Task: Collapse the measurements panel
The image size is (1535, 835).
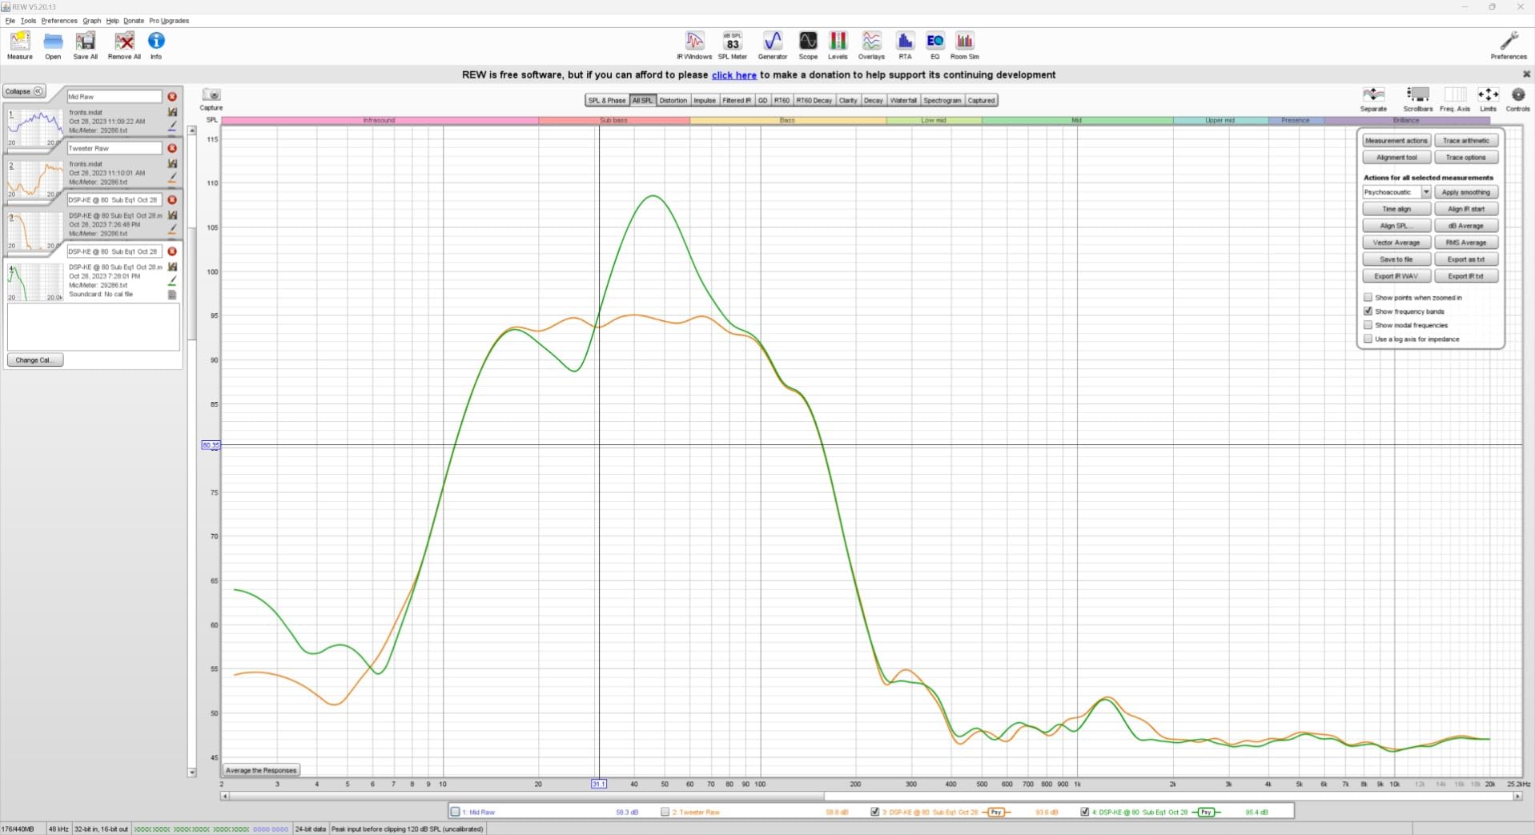Action: pyautogui.click(x=24, y=91)
